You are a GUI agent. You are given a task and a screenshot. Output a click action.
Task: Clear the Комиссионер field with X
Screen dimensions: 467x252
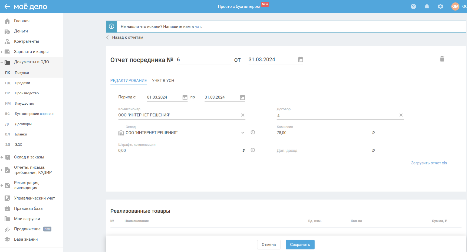pyautogui.click(x=243, y=115)
